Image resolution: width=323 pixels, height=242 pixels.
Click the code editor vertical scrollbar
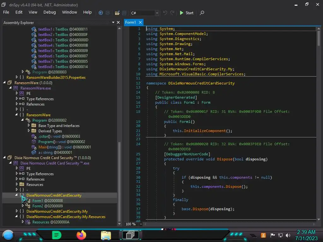click(319, 38)
